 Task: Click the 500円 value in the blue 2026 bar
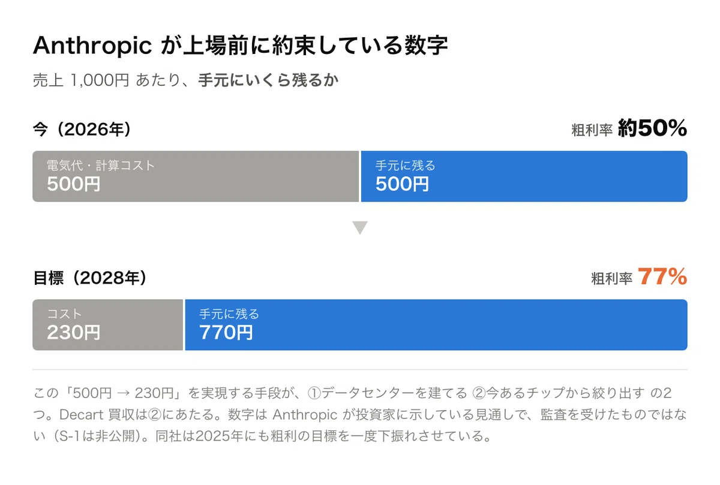[x=402, y=184]
